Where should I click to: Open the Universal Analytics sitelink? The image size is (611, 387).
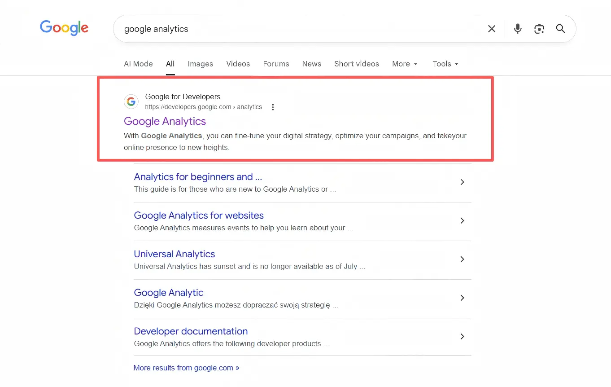(174, 254)
